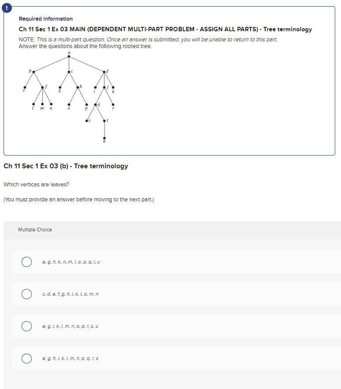Click vertex j in the tree diagram
341x389 pixels.
pyautogui.click(x=105, y=86)
